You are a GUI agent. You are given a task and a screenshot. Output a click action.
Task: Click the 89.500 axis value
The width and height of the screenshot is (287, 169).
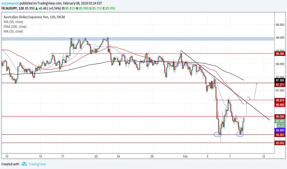pyautogui.click(x=280, y=25)
